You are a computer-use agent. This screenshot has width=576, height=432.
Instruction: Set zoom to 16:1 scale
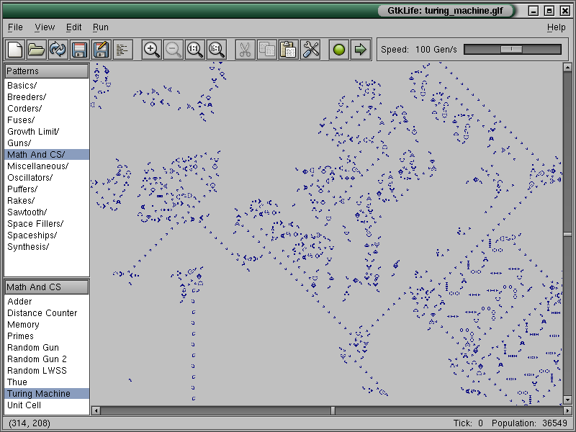coord(217,50)
